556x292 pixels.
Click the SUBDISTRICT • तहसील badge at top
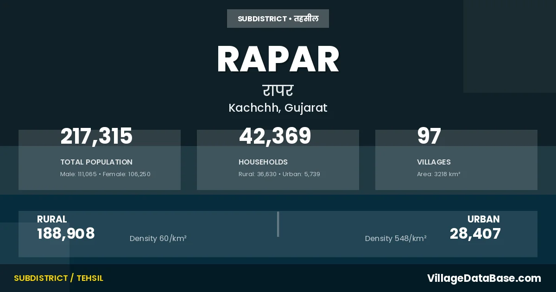point(278,19)
